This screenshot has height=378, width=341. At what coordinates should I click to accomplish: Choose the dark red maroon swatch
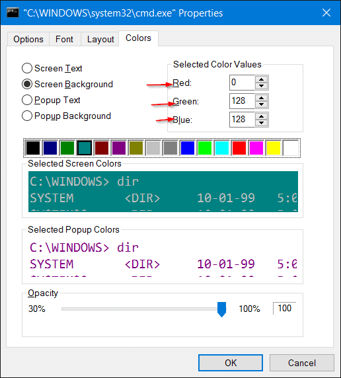[x=102, y=148]
